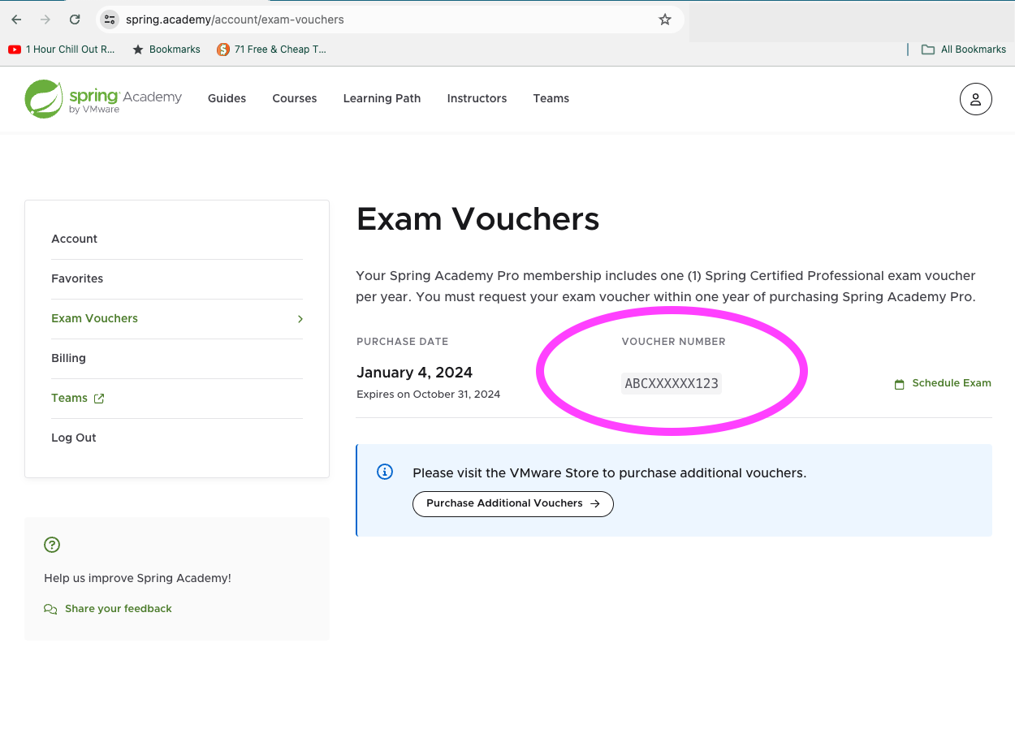This screenshot has width=1015, height=729.
Task: Click the Schedule Exam link
Action: (x=943, y=383)
